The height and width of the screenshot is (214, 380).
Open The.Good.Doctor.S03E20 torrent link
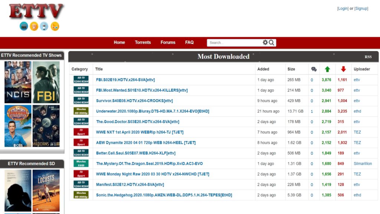(138, 121)
